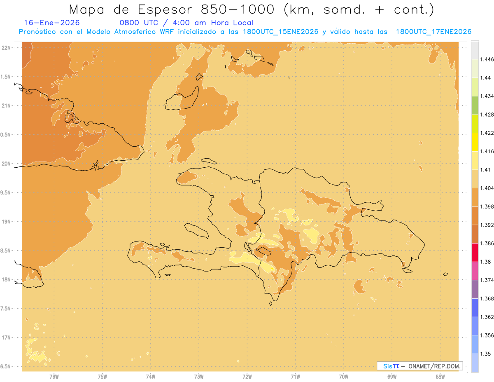494x382 pixels.
Task: Click the 68W longitude axis label
Action: point(440,376)
